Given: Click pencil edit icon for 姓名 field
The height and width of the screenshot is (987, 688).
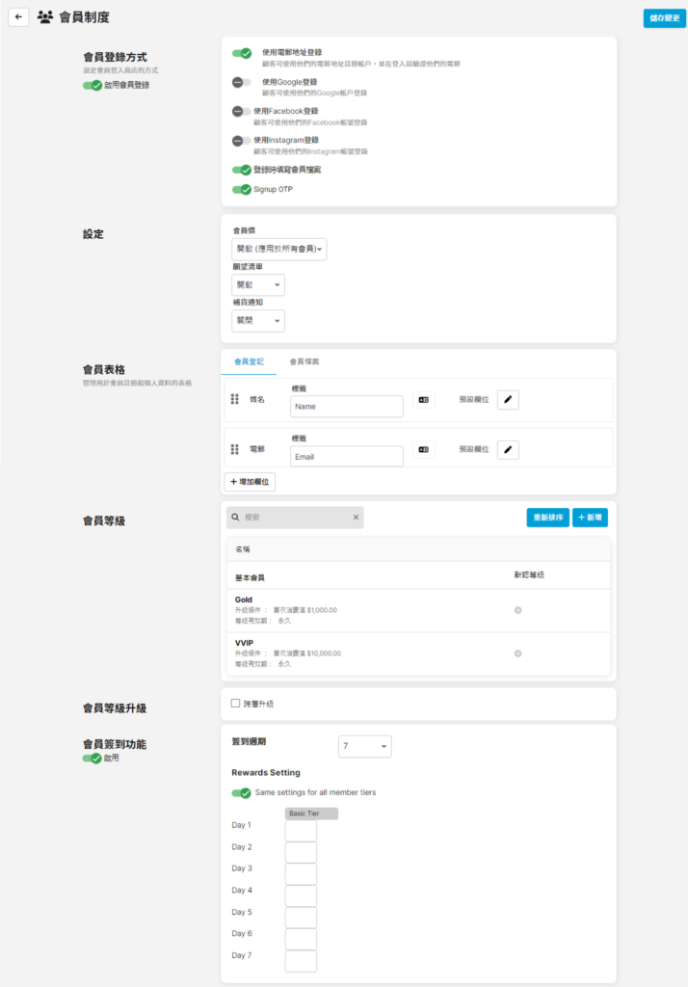Looking at the screenshot, I should [x=508, y=399].
